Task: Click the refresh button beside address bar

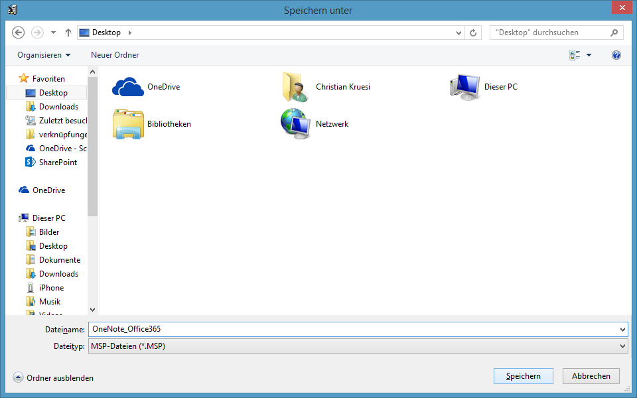Action: point(473,33)
